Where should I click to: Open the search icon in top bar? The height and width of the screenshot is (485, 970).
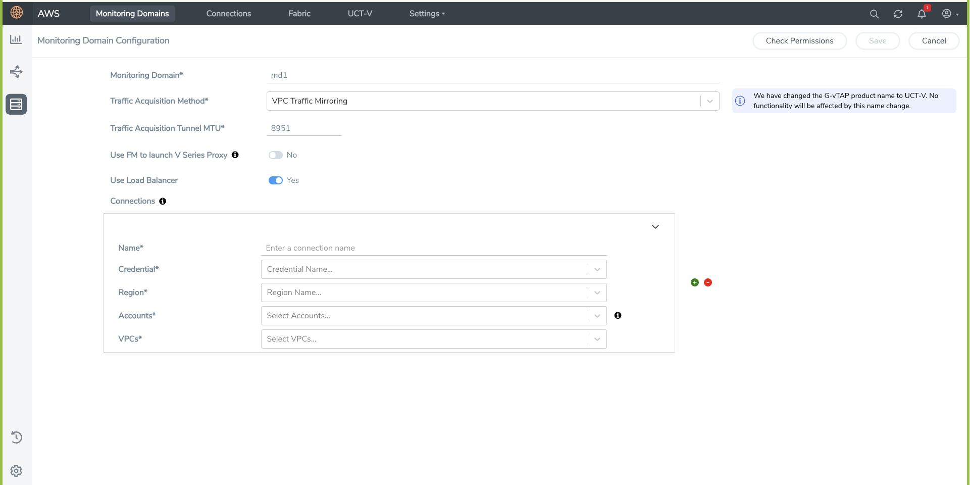(874, 14)
